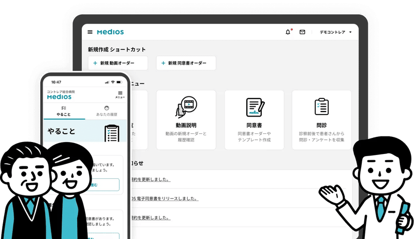Click 新規作成 ショートカット heading
Viewport: 414px width, 239px height.
(117, 49)
